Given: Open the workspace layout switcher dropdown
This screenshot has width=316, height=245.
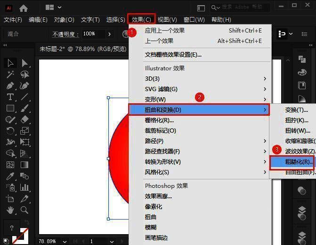Looking at the screenshot, I should coord(53,8).
